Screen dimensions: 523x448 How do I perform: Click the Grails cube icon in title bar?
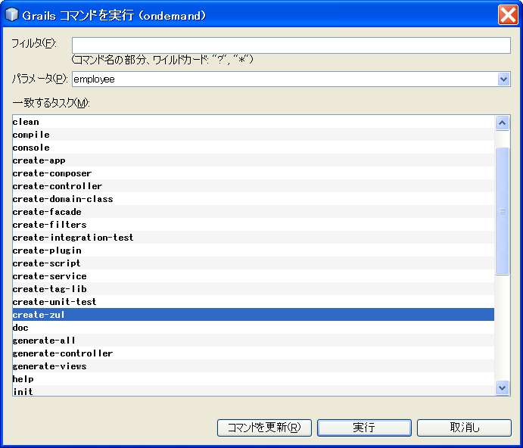12,15
